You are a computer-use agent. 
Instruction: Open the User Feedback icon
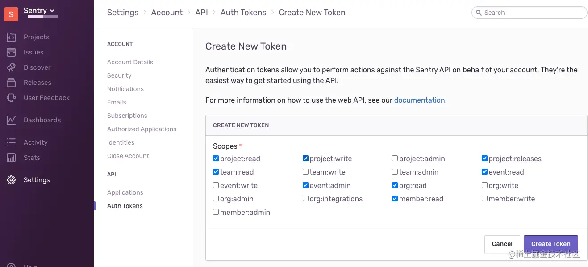(x=11, y=98)
